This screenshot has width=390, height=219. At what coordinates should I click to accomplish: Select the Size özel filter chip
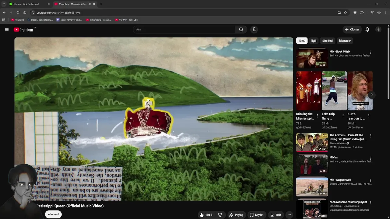click(x=328, y=41)
